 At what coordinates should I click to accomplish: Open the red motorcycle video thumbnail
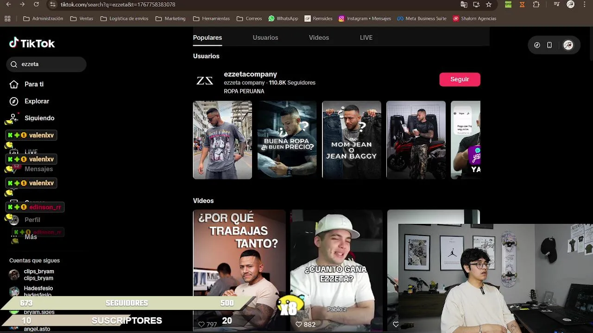[416, 140]
